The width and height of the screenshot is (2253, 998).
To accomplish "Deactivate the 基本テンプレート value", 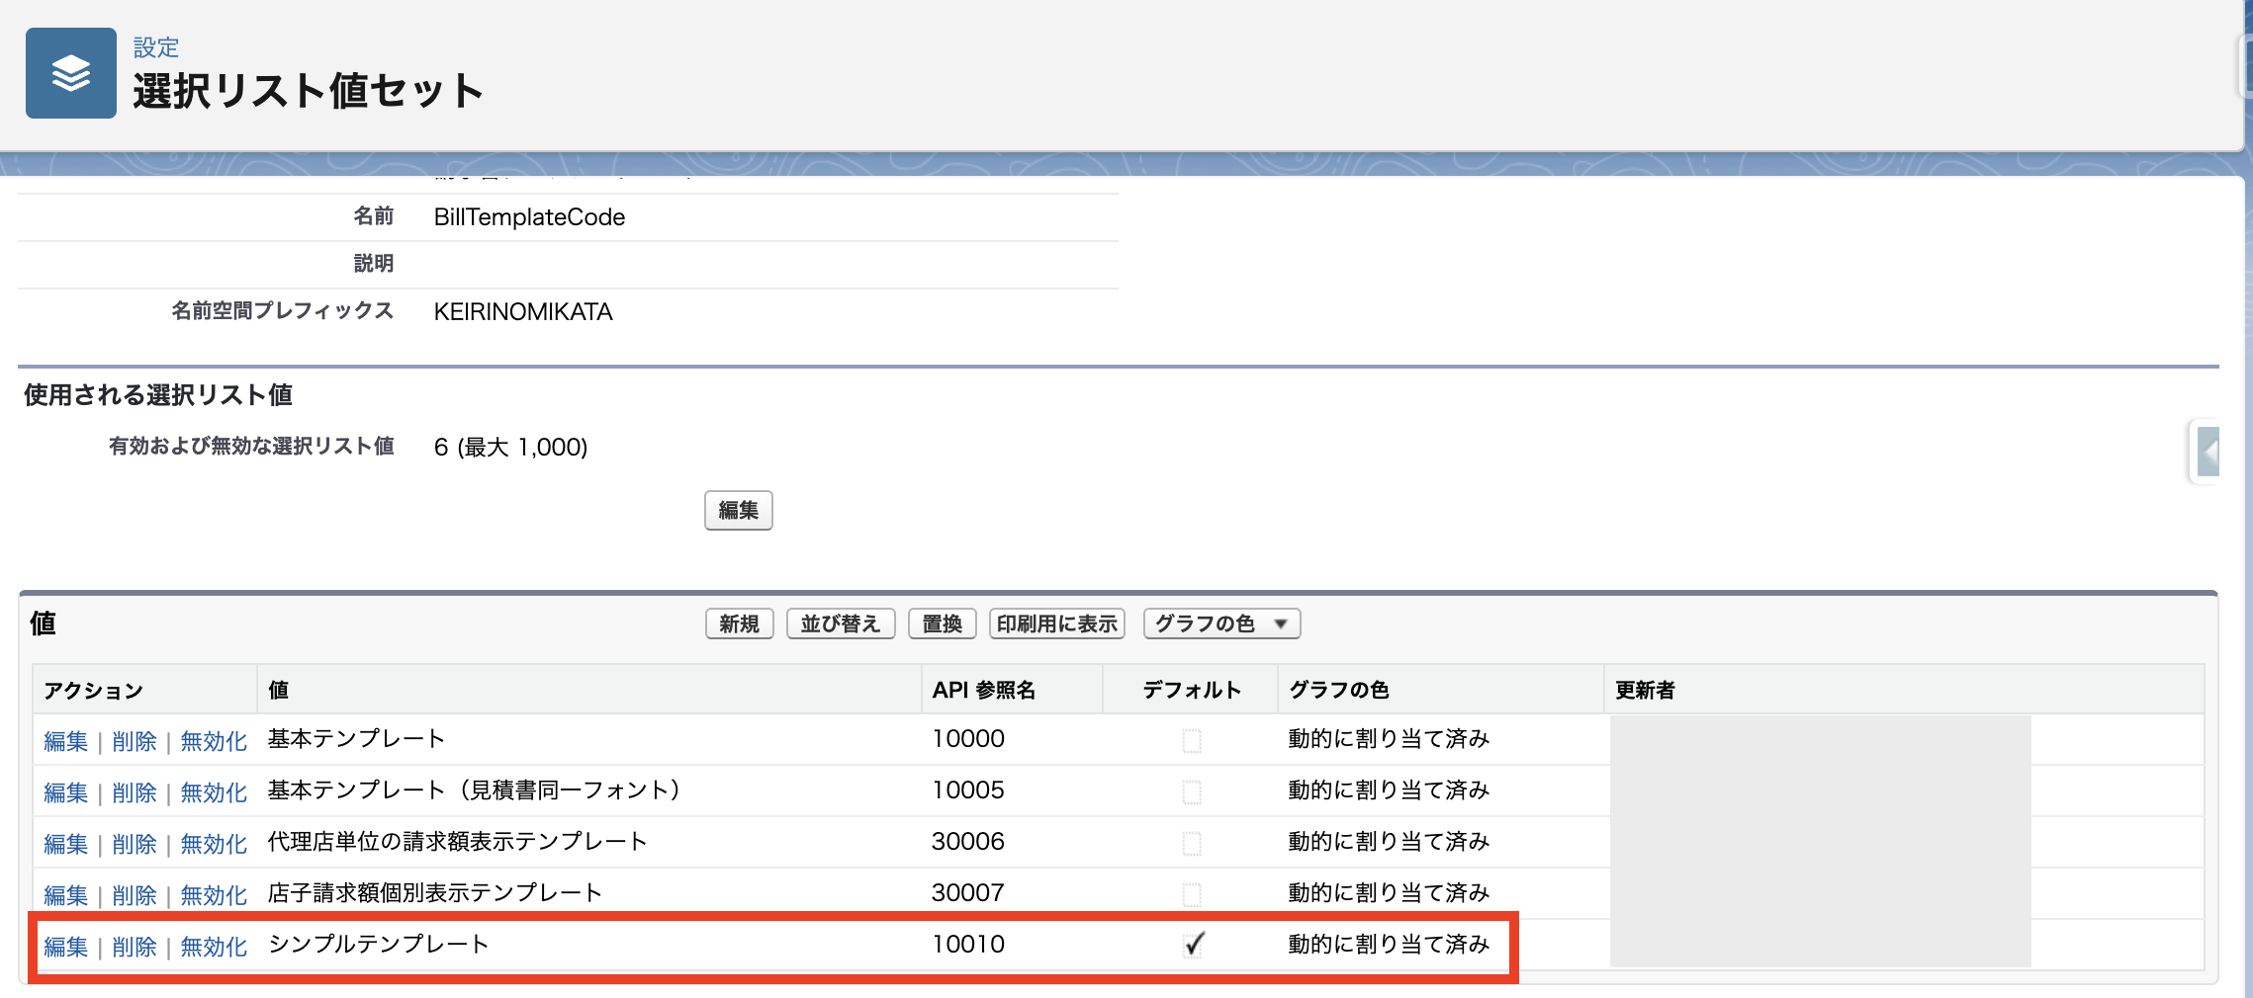I will (213, 739).
